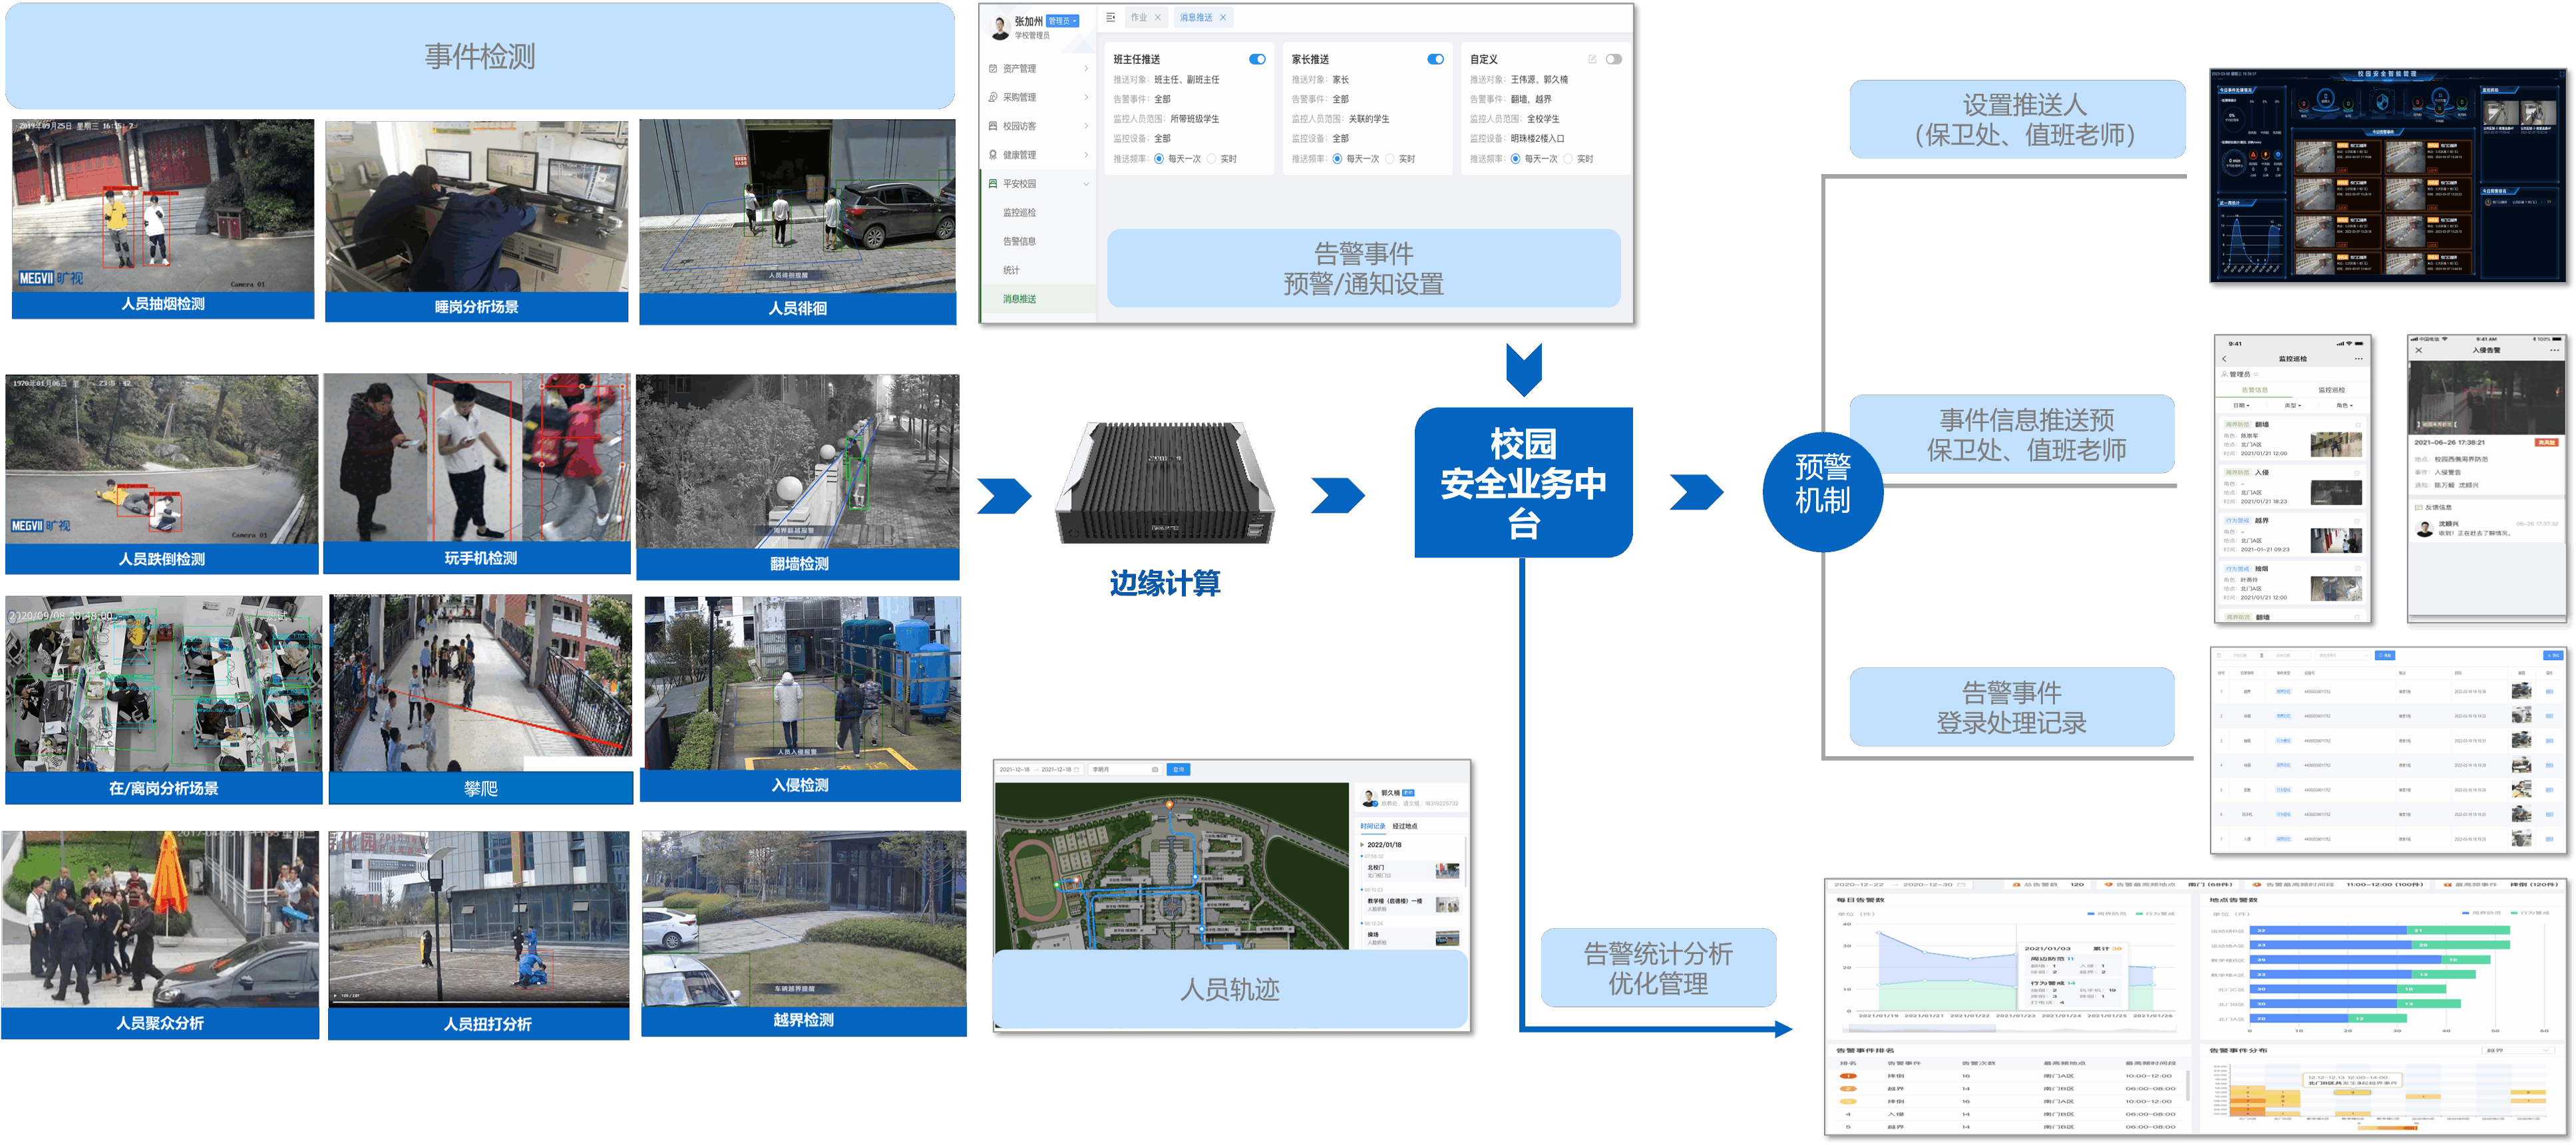The image size is (2576, 1145).
Task: Open 监控巡检 submenu item in sidebar
Action: tap(1019, 213)
